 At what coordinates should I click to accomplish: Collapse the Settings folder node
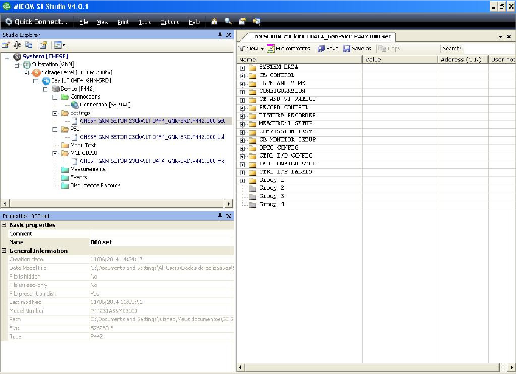coord(55,113)
